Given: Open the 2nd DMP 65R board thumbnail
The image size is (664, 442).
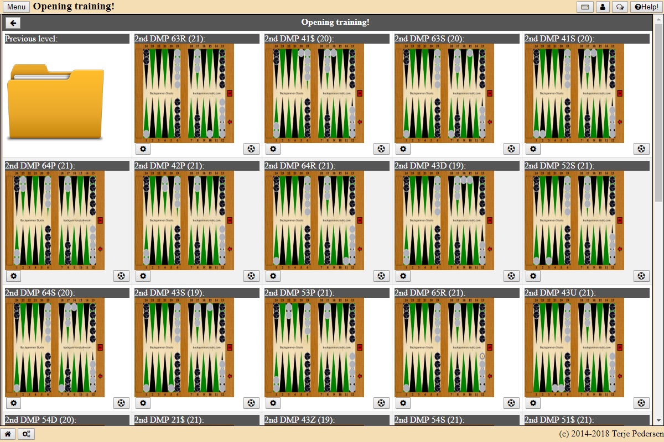Looking at the screenshot, I should [444, 348].
